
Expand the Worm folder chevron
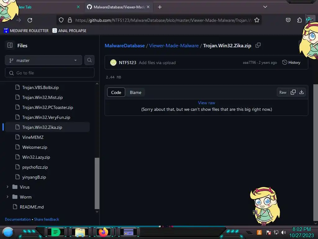pyautogui.click(x=7, y=197)
